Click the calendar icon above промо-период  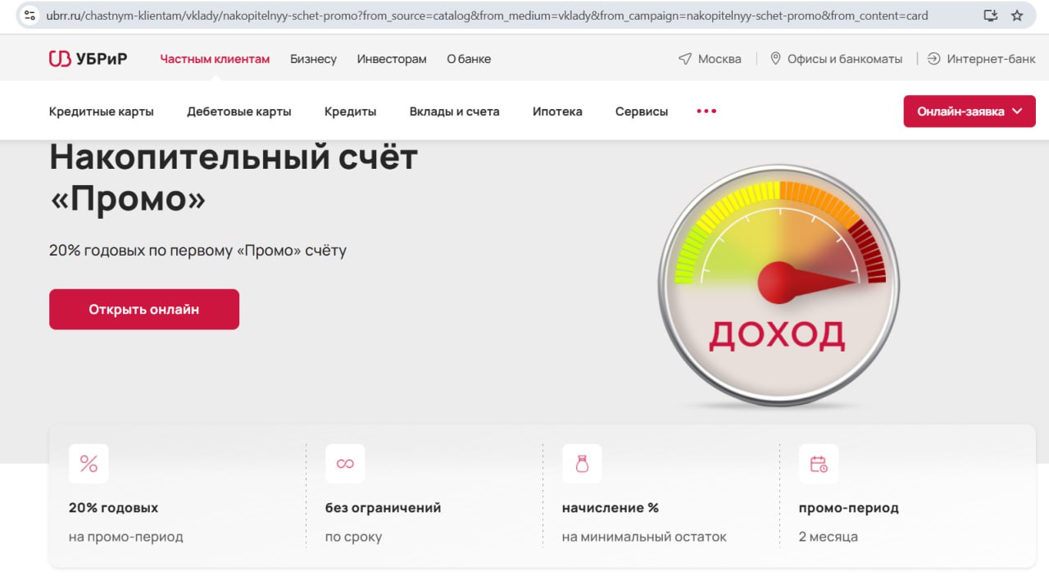(x=819, y=464)
